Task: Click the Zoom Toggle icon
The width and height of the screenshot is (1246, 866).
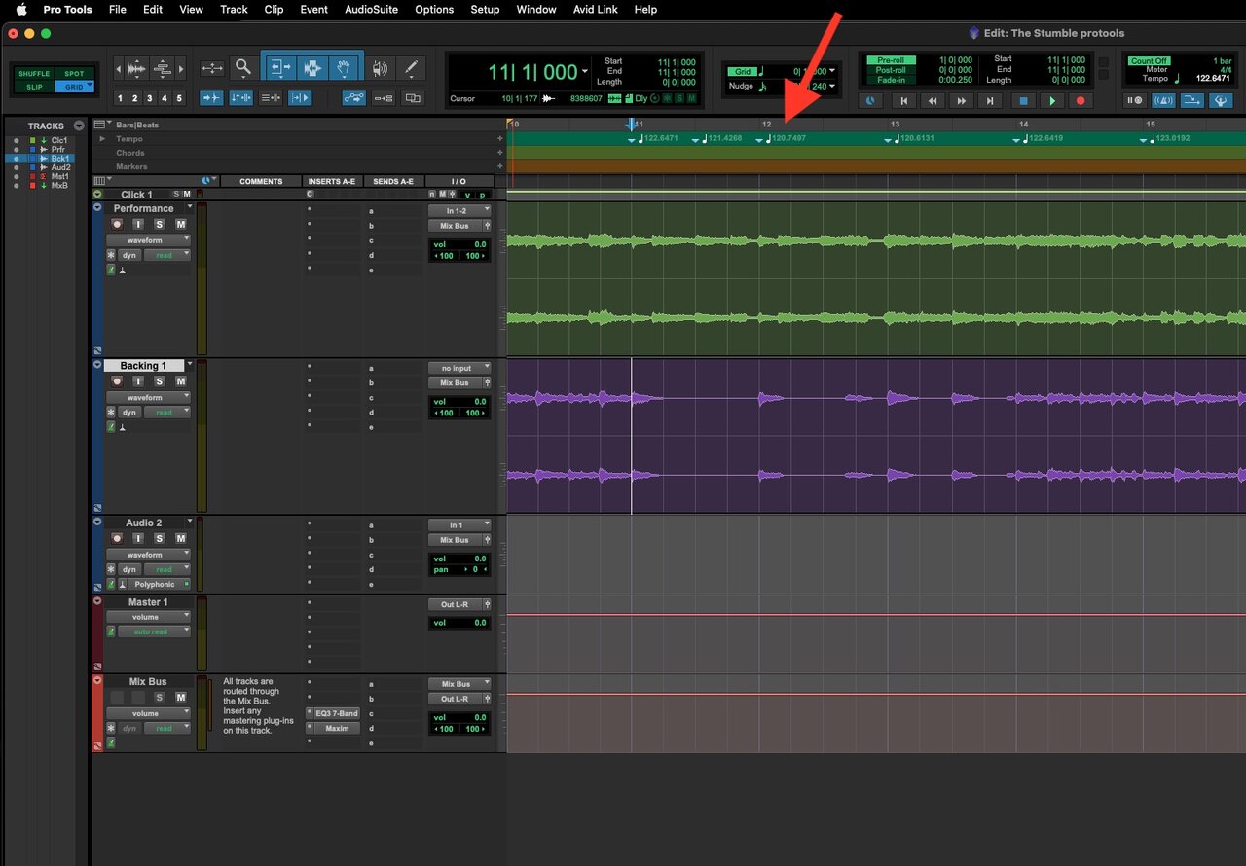Action: pos(212,68)
